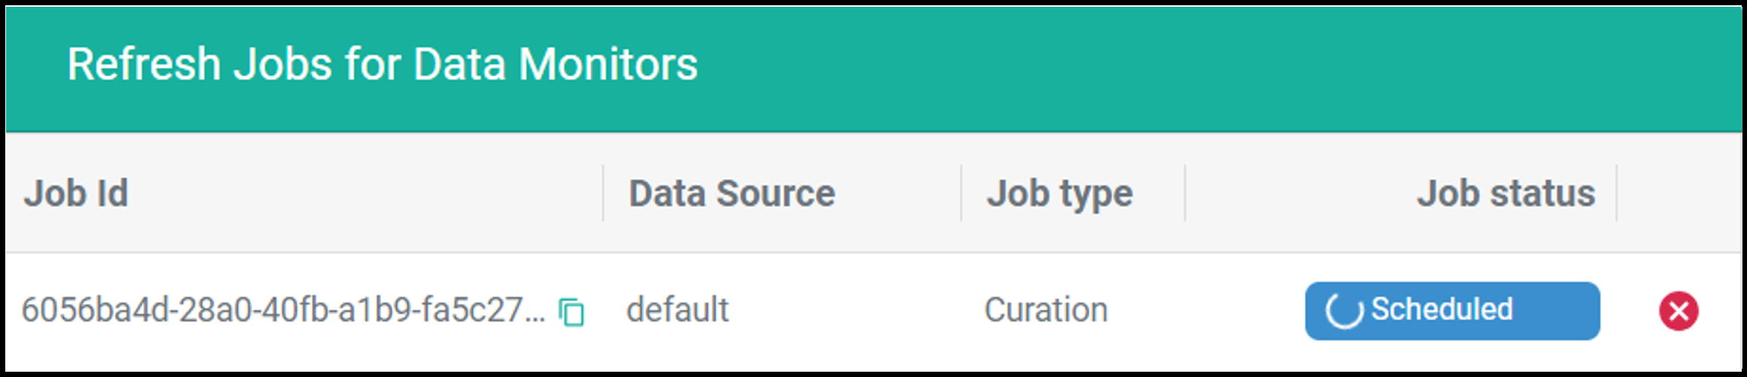The width and height of the screenshot is (1747, 377).
Task: Click the column divider after Data Source
Action: click(961, 193)
